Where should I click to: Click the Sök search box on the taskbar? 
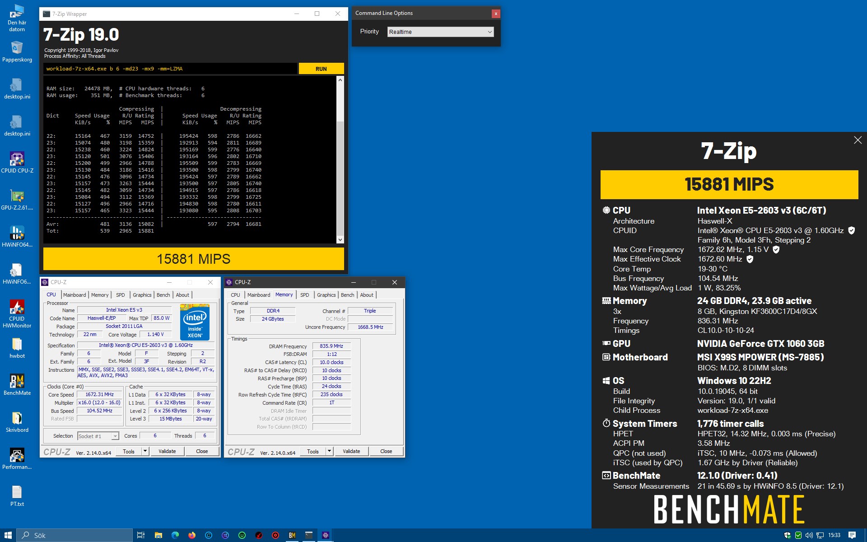(75, 535)
